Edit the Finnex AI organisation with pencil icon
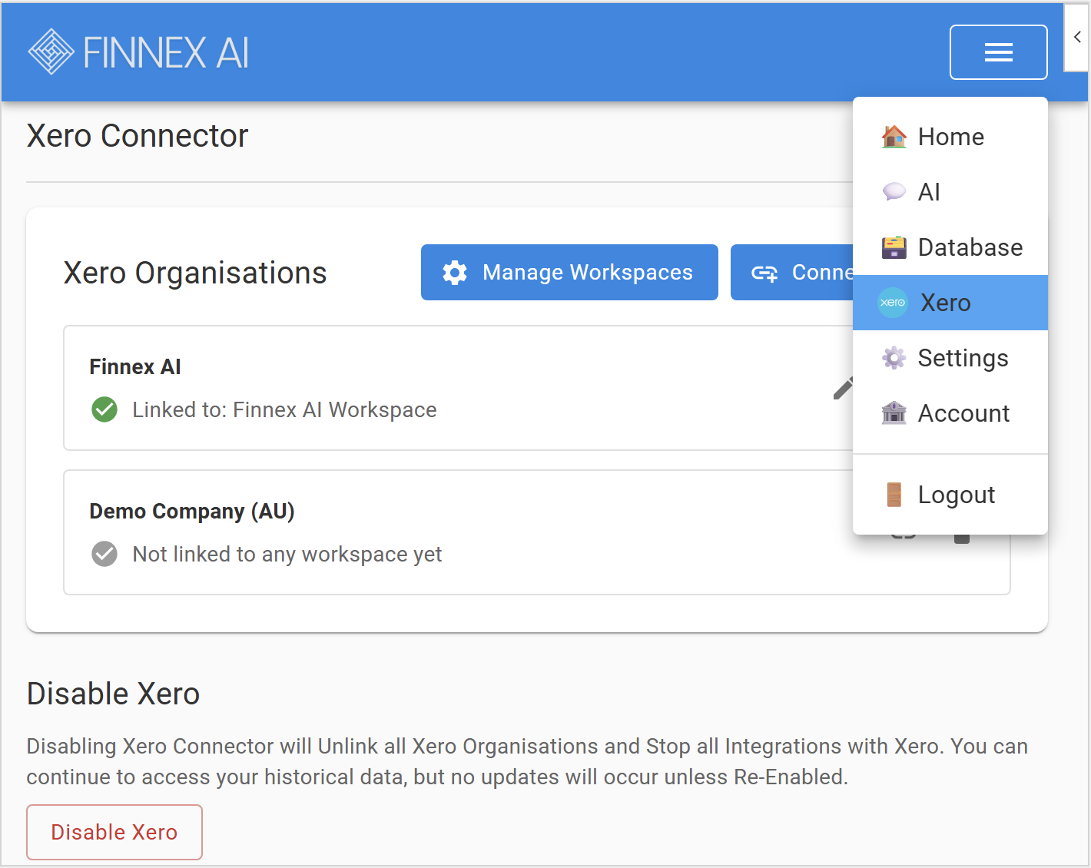 point(844,388)
